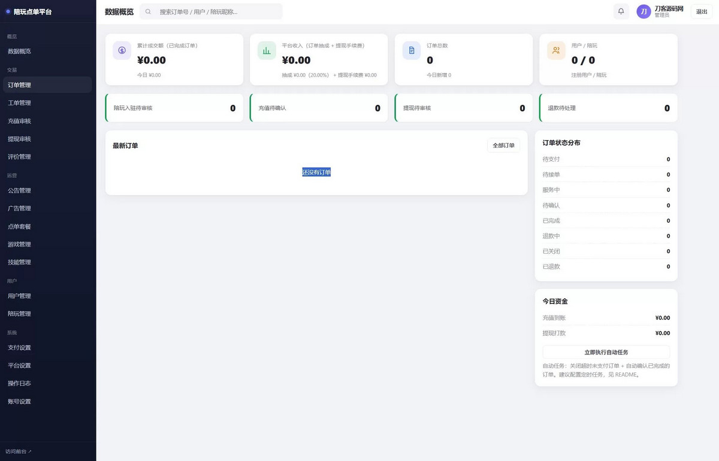Click the magnifier icon in search bar

(148, 11)
